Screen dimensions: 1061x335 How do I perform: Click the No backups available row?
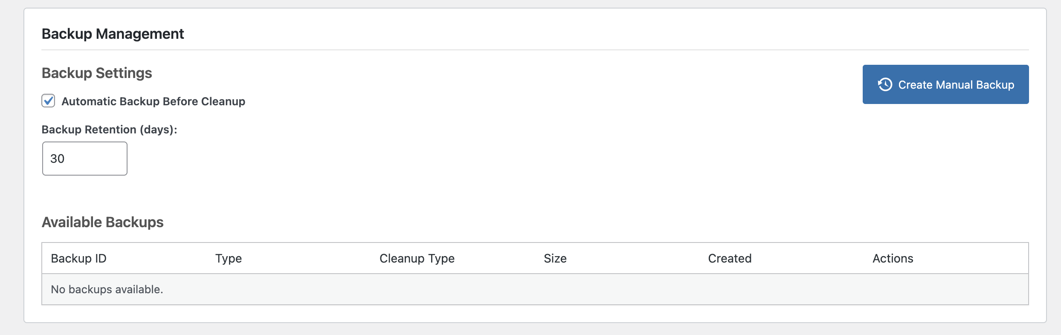[x=107, y=289]
